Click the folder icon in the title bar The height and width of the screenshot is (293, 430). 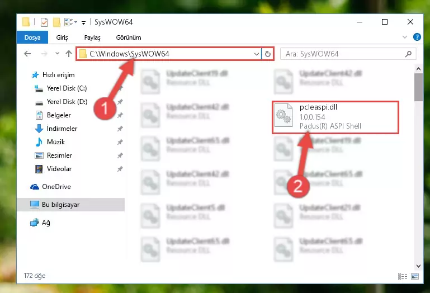tap(26, 22)
